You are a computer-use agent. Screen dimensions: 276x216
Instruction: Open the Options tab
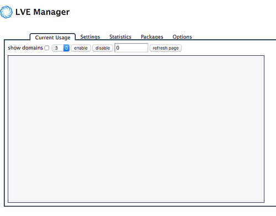point(182,37)
